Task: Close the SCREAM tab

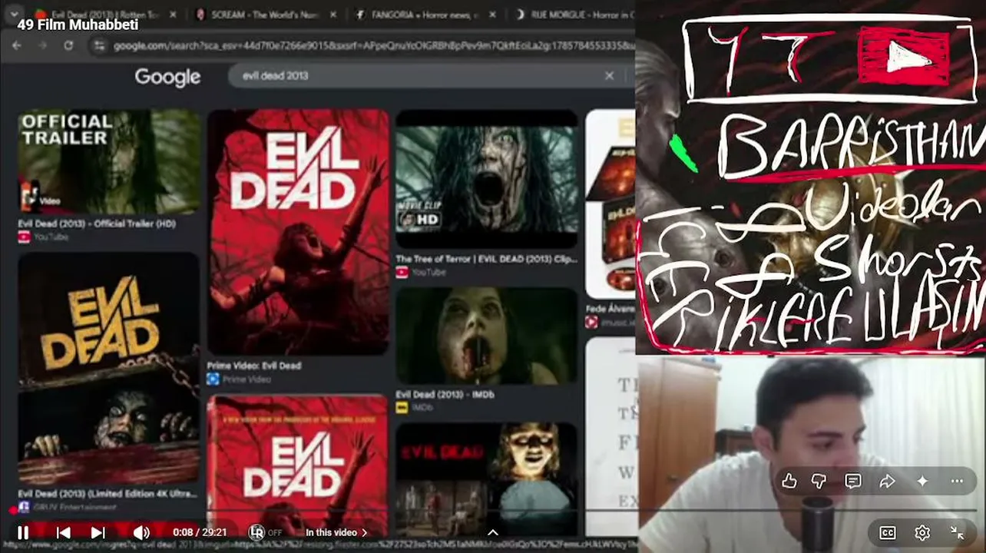Action: (x=333, y=15)
